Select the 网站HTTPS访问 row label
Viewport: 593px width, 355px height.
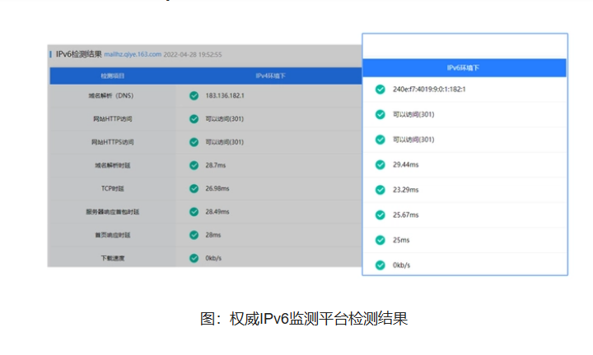113,142
